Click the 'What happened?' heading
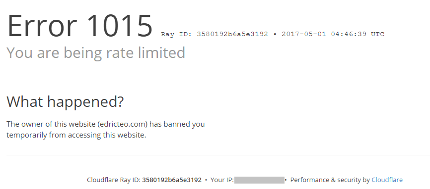This screenshot has width=430, height=189. (65, 101)
